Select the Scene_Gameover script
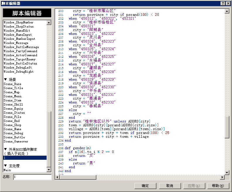 pyautogui.click(x=25, y=142)
